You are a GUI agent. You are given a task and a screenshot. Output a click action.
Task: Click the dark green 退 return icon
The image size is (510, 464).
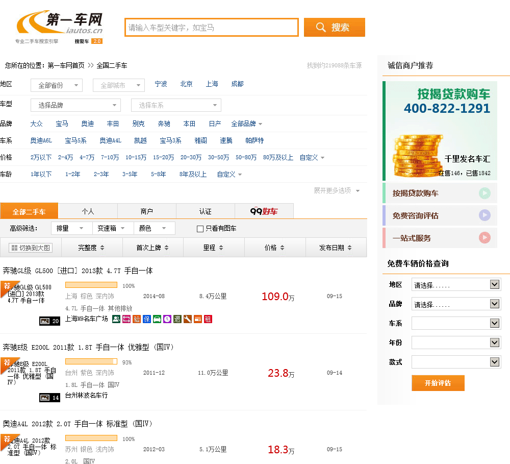[x=177, y=319]
